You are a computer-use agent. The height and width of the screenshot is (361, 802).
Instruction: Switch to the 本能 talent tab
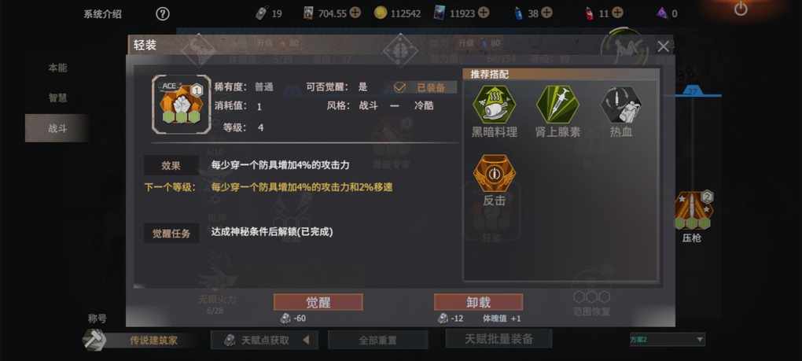[x=57, y=68]
